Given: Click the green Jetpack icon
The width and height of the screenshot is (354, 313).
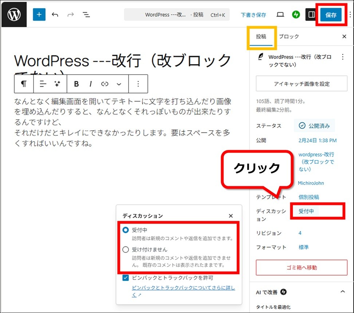Looking at the screenshot, I should (x=296, y=15).
